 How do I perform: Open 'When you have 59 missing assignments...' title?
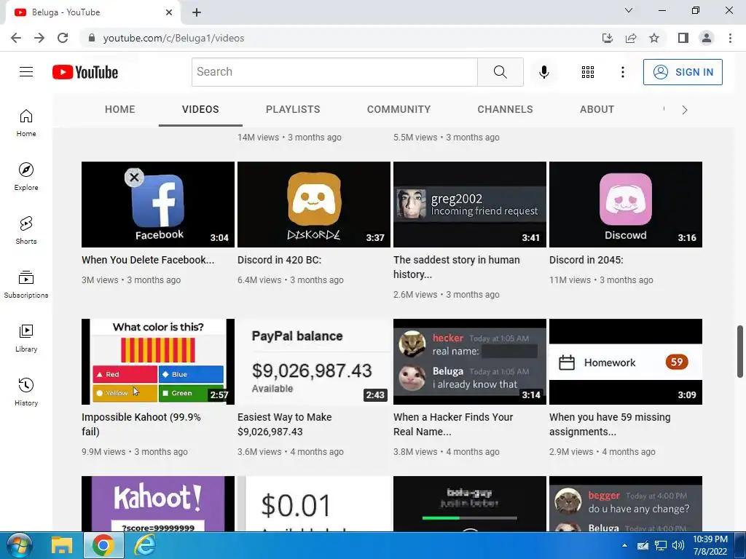pos(610,424)
